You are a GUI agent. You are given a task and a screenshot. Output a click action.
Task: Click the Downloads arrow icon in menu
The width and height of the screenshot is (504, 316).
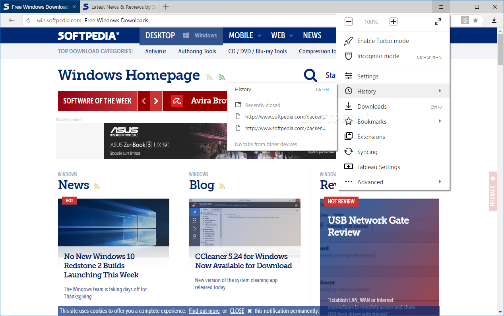pyautogui.click(x=349, y=106)
